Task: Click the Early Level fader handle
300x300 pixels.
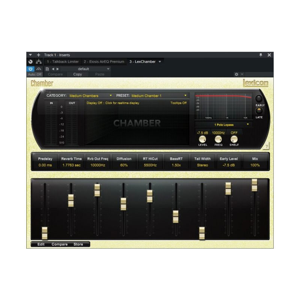Action: [x=228, y=189]
